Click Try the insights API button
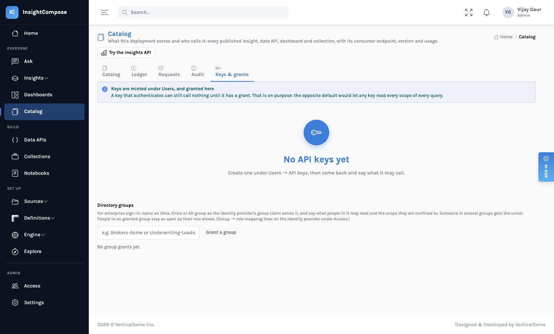This screenshot has height=334, width=554. [126, 53]
